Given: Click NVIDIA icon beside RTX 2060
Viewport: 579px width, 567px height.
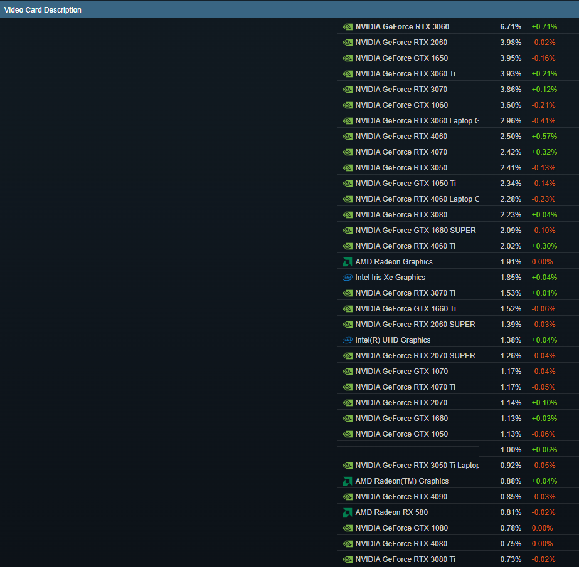Looking at the screenshot, I should click(348, 43).
